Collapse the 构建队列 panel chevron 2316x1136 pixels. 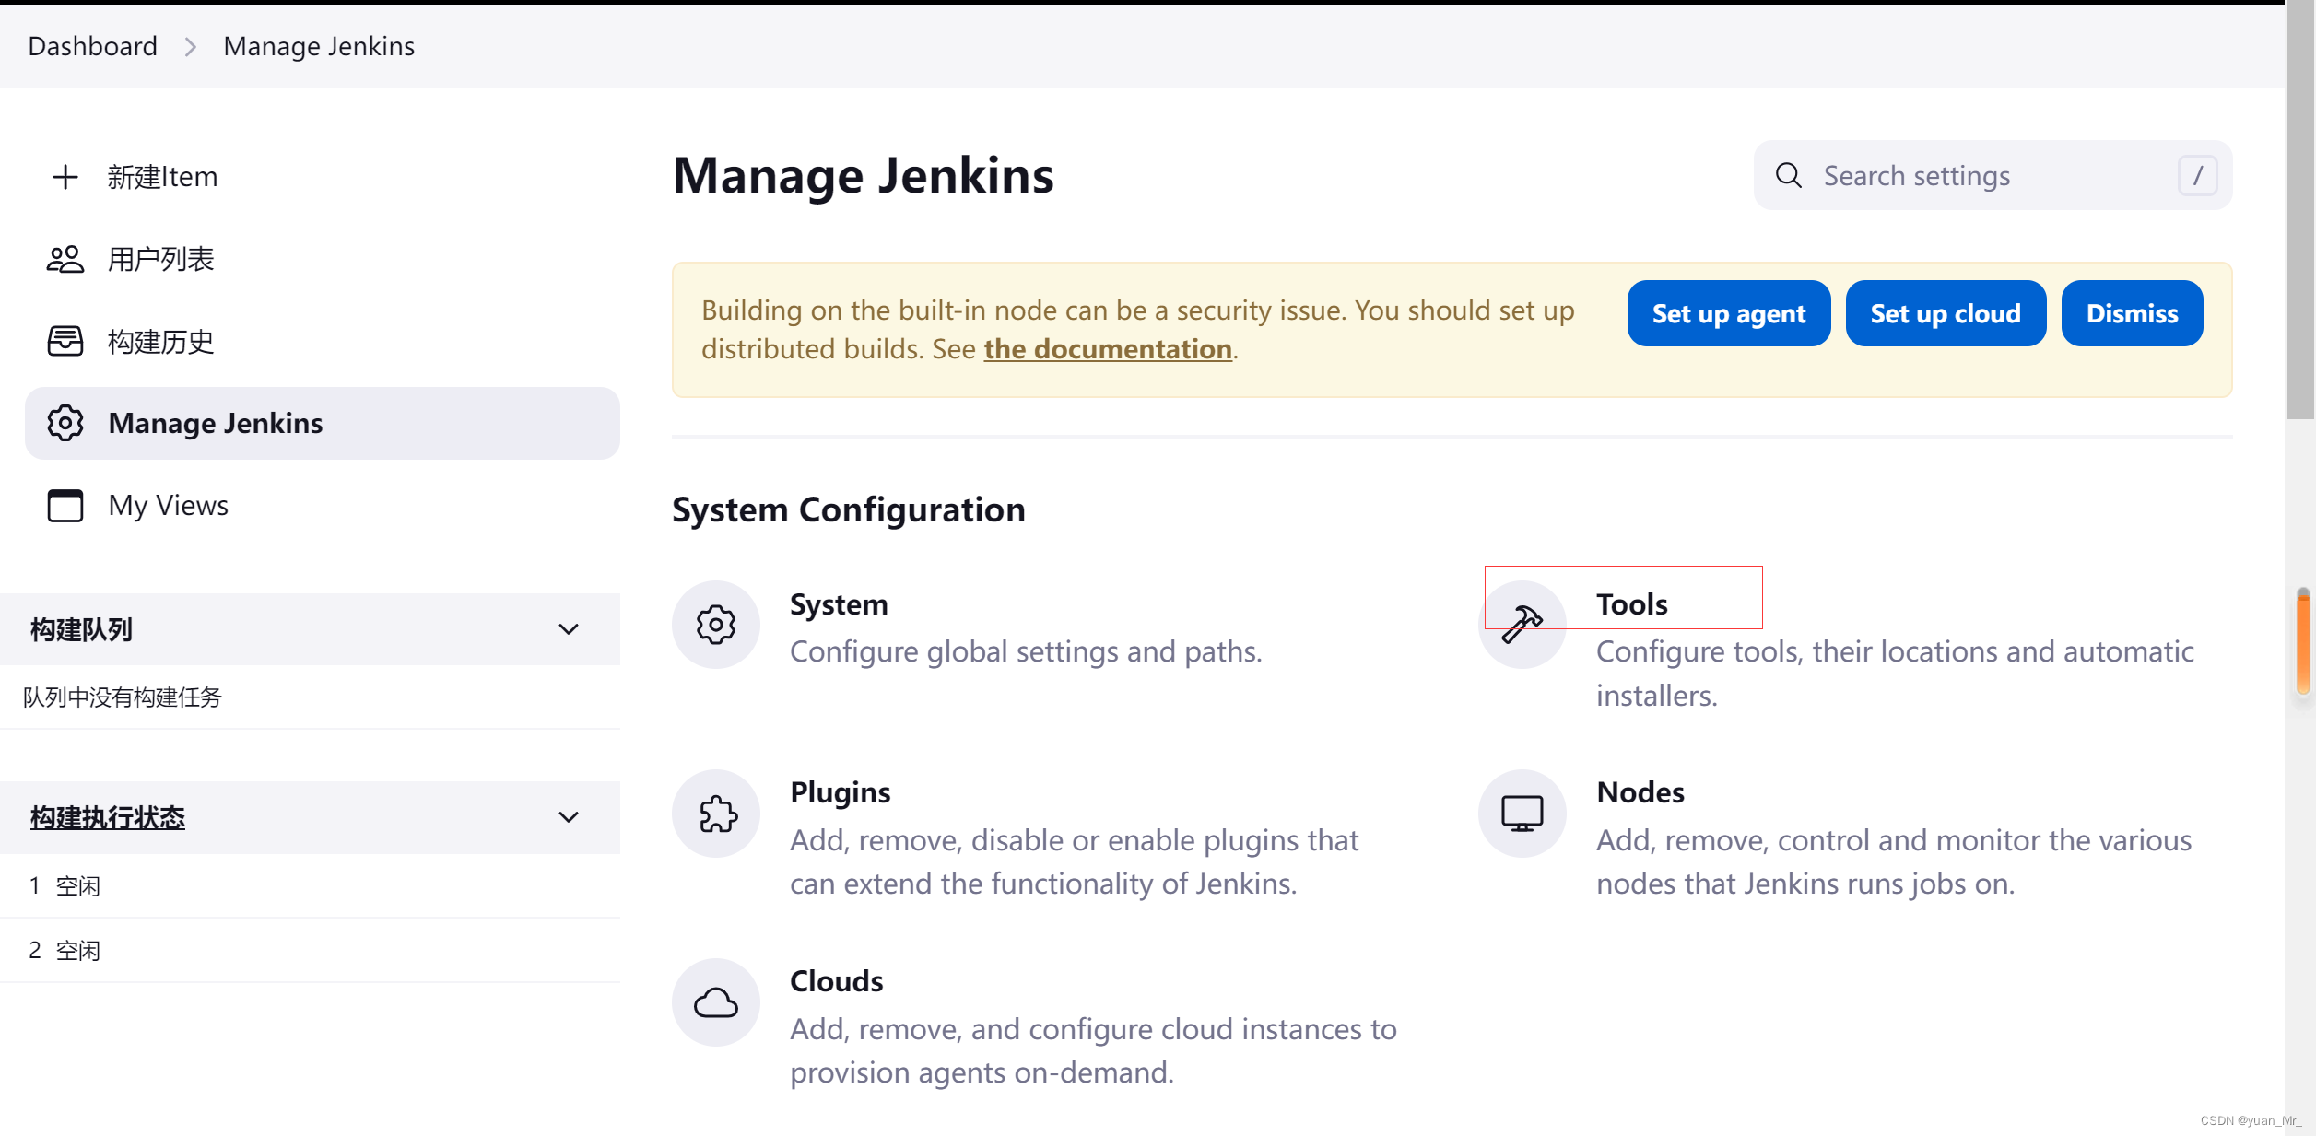coord(569,629)
